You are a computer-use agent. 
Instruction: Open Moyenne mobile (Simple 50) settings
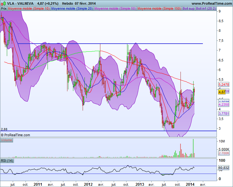115,8
